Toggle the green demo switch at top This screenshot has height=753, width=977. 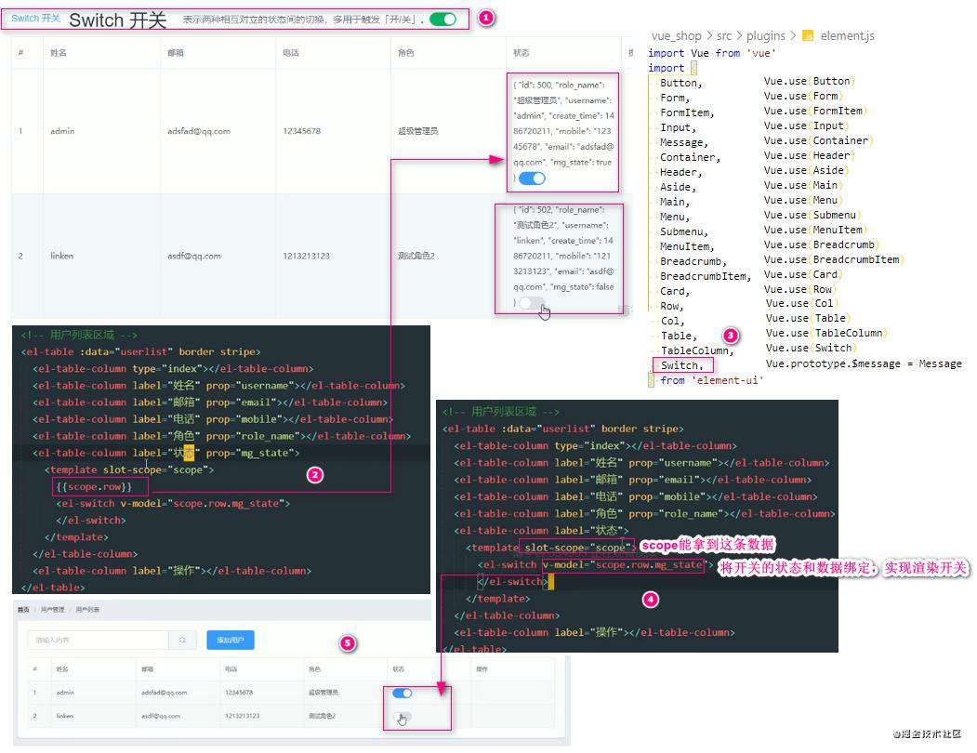click(x=443, y=20)
